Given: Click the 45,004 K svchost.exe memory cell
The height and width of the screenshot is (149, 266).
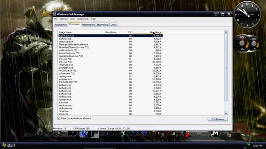Looking at the screenshot, I should (157, 91).
